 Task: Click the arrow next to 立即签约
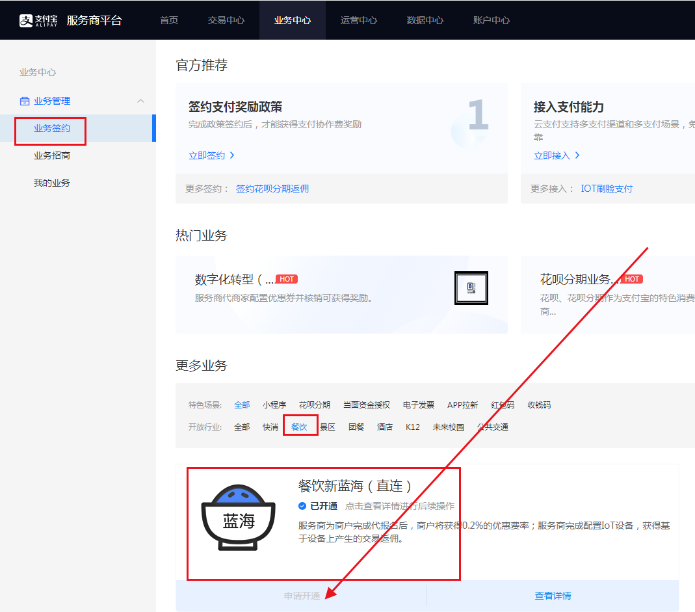tap(232, 155)
